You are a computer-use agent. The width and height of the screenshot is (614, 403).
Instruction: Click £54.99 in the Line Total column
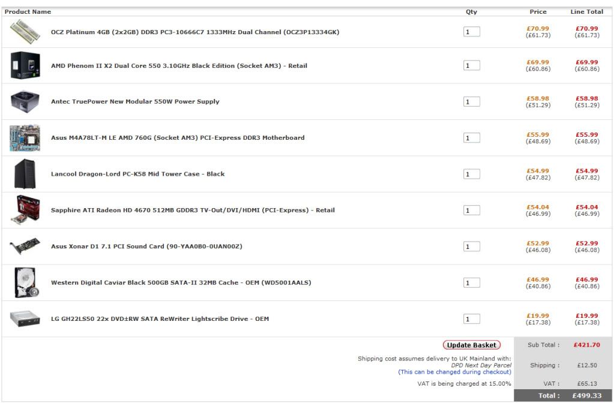tap(587, 171)
